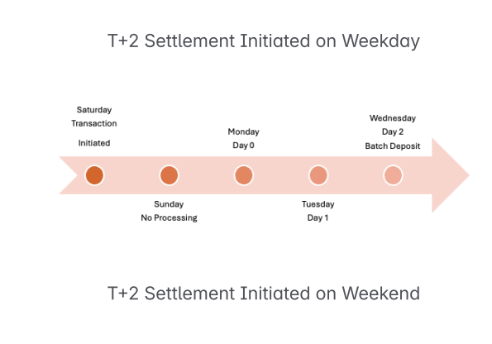
Task: Select the 'Batch Deposit' label
Action: pyautogui.click(x=393, y=146)
